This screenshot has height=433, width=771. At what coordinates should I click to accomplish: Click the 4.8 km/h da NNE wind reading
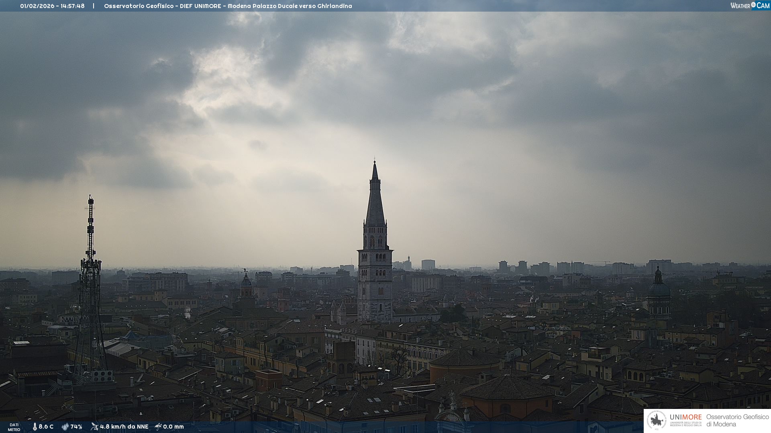tap(124, 427)
